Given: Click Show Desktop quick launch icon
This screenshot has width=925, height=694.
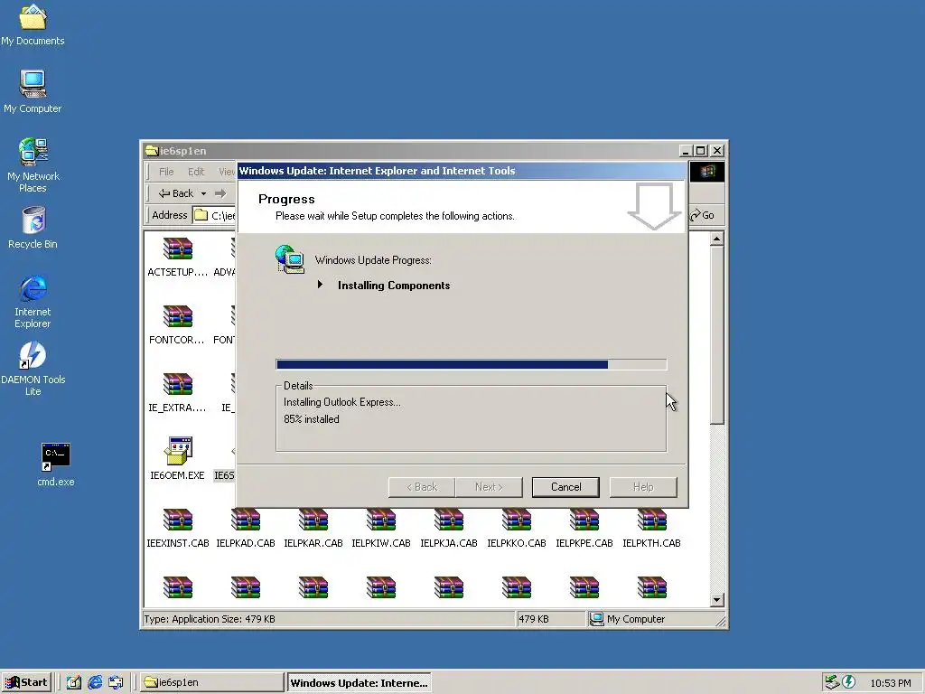Looking at the screenshot, I should [74, 682].
